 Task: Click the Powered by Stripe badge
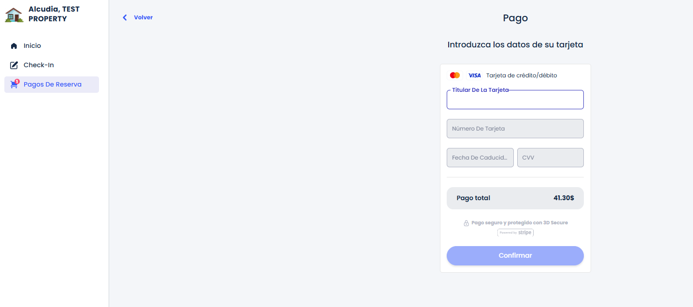[x=515, y=233]
